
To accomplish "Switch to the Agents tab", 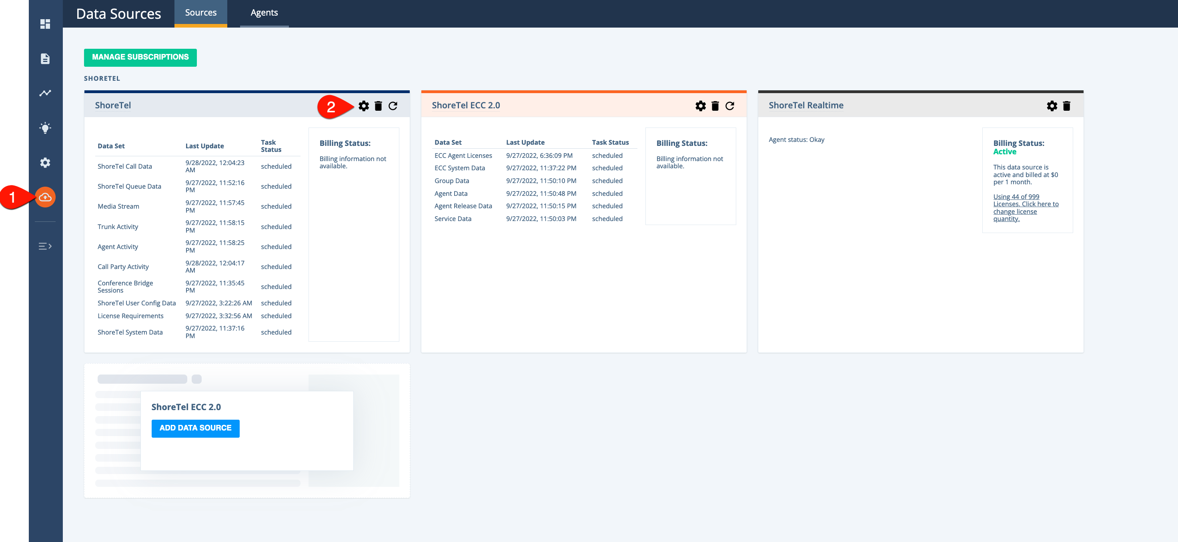I will pos(264,13).
